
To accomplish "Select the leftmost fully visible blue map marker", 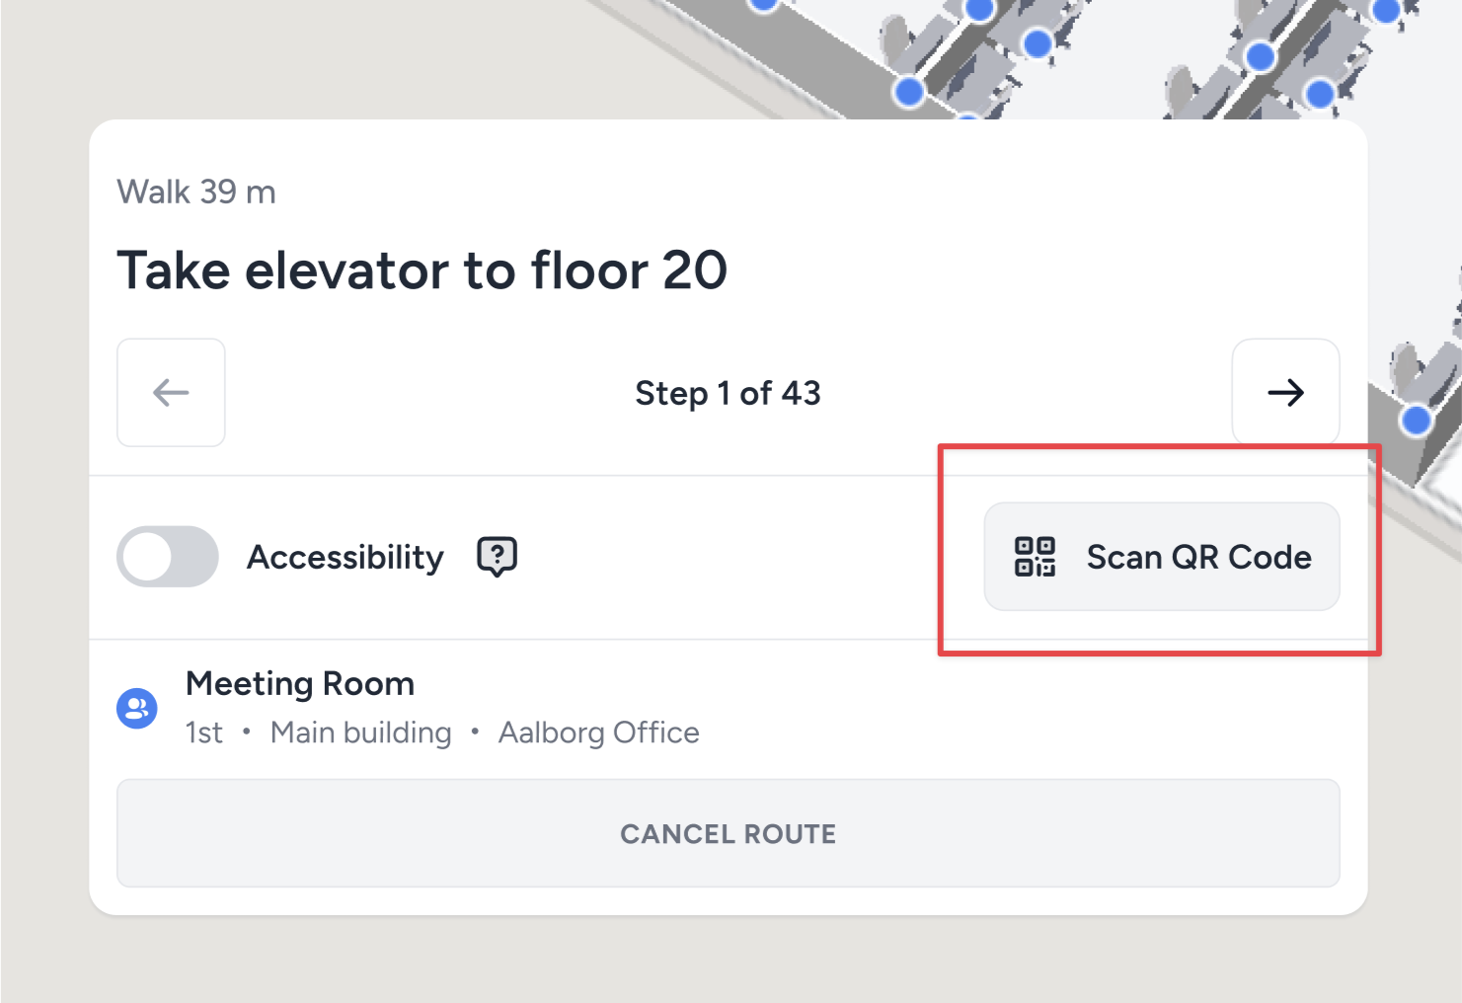I will pyautogui.click(x=908, y=92).
